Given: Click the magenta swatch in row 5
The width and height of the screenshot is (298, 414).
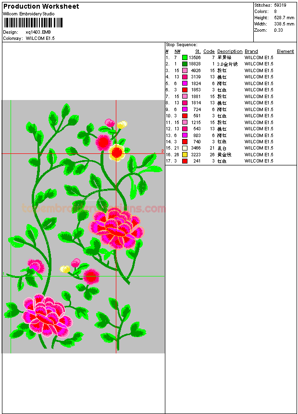Looking at the screenshot, I should [x=185, y=84].
